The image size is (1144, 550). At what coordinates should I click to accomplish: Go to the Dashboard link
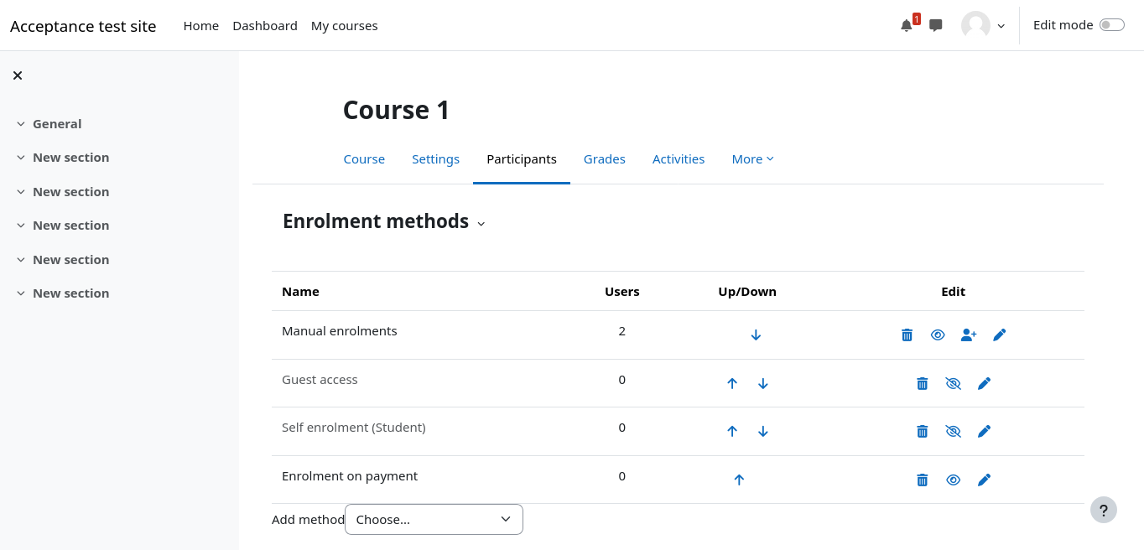265,26
